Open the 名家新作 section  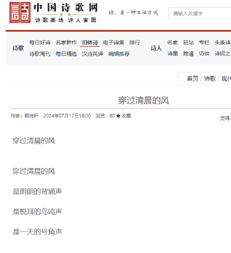66,43
